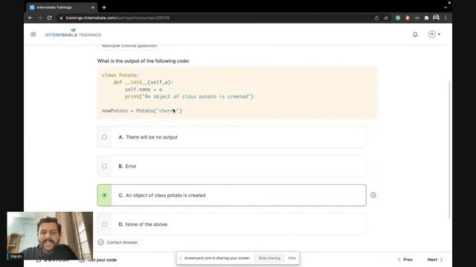Click "There will be no output" answer text
The height and width of the screenshot is (267, 476).
tap(152, 137)
